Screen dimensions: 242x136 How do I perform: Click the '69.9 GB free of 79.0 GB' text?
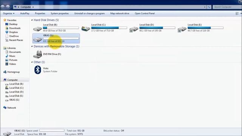pyautogui.click(x=54, y=31)
